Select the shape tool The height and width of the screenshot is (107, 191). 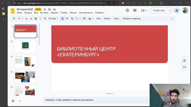[x=72, y=18]
